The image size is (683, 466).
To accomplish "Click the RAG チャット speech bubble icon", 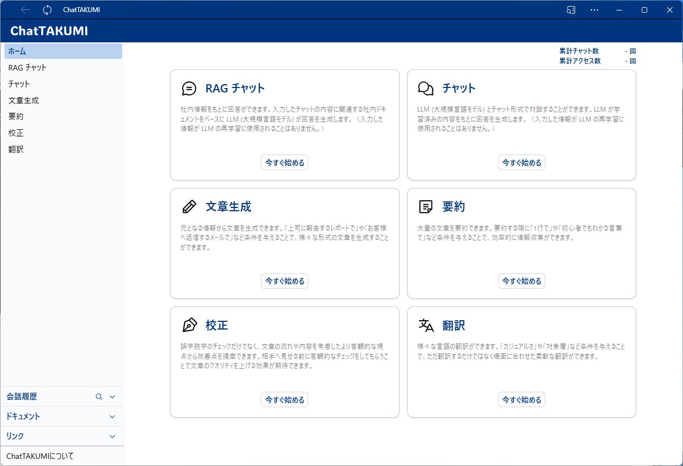I will (x=189, y=89).
